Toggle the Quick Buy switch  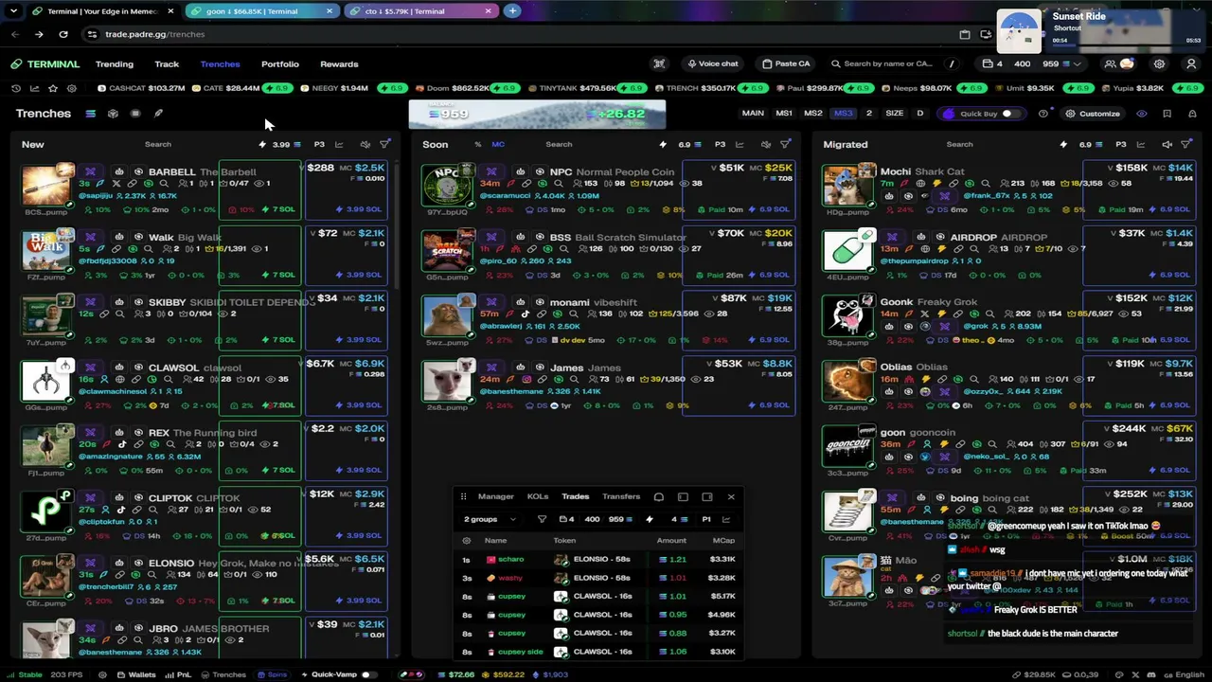click(1009, 114)
